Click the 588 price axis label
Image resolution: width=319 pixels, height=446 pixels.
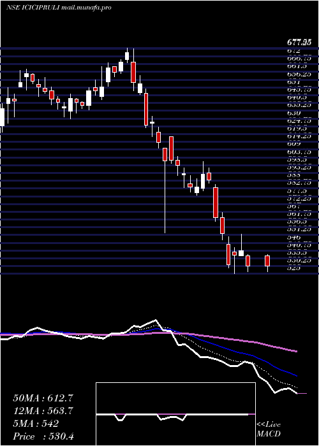click(295, 175)
